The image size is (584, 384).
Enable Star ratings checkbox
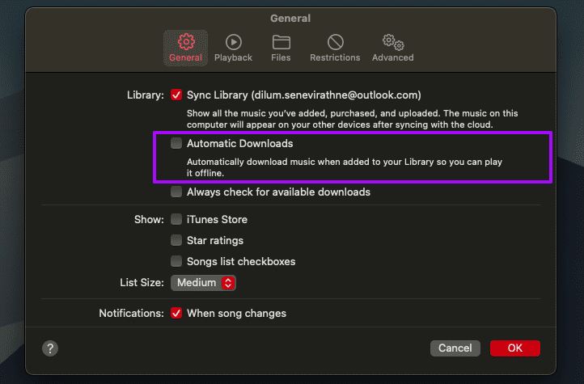coord(176,240)
